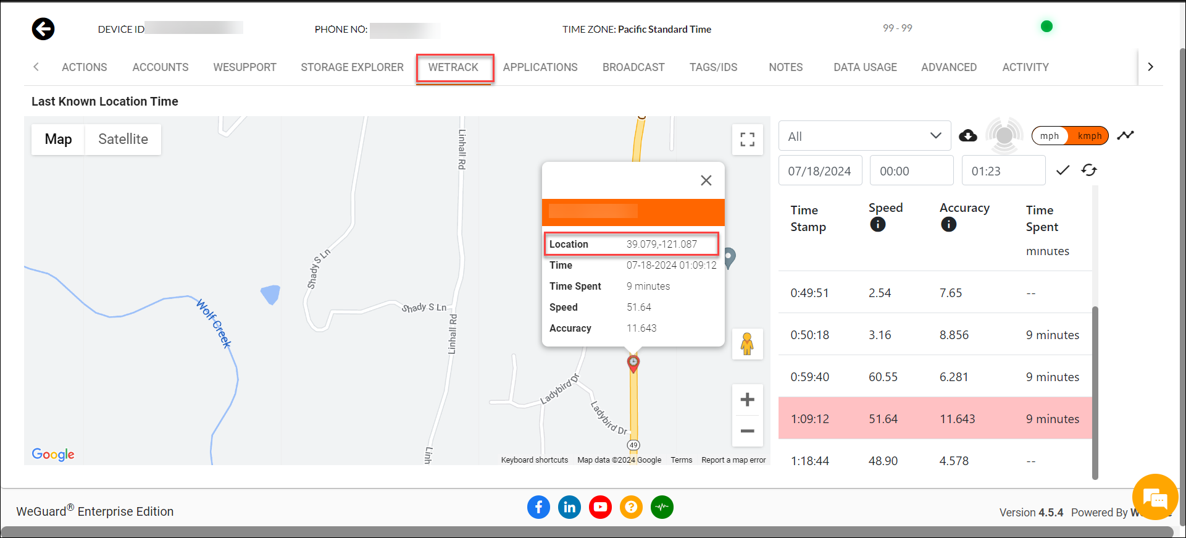Zoom in on the map
Viewport: 1186px width, 538px height.
click(747, 400)
